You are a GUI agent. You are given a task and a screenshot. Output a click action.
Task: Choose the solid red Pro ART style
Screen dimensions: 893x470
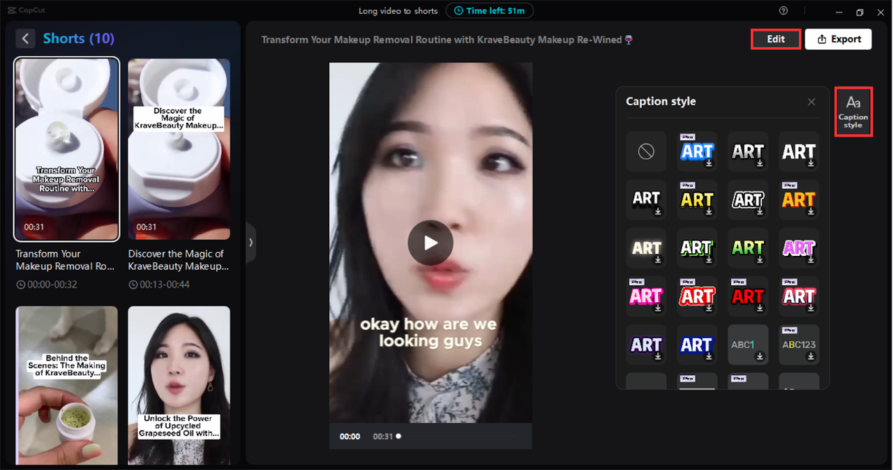coord(748,296)
